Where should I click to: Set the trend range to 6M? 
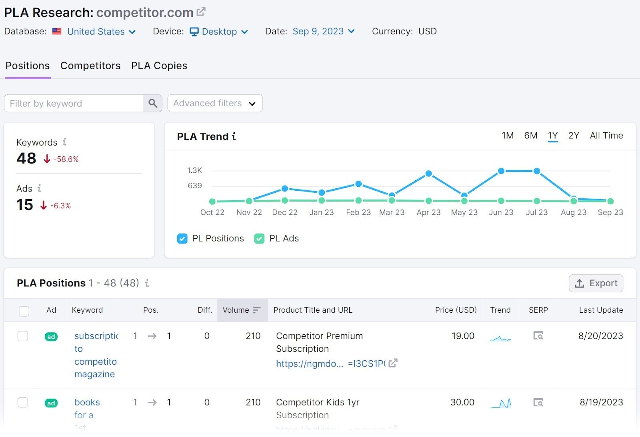pyautogui.click(x=530, y=136)
